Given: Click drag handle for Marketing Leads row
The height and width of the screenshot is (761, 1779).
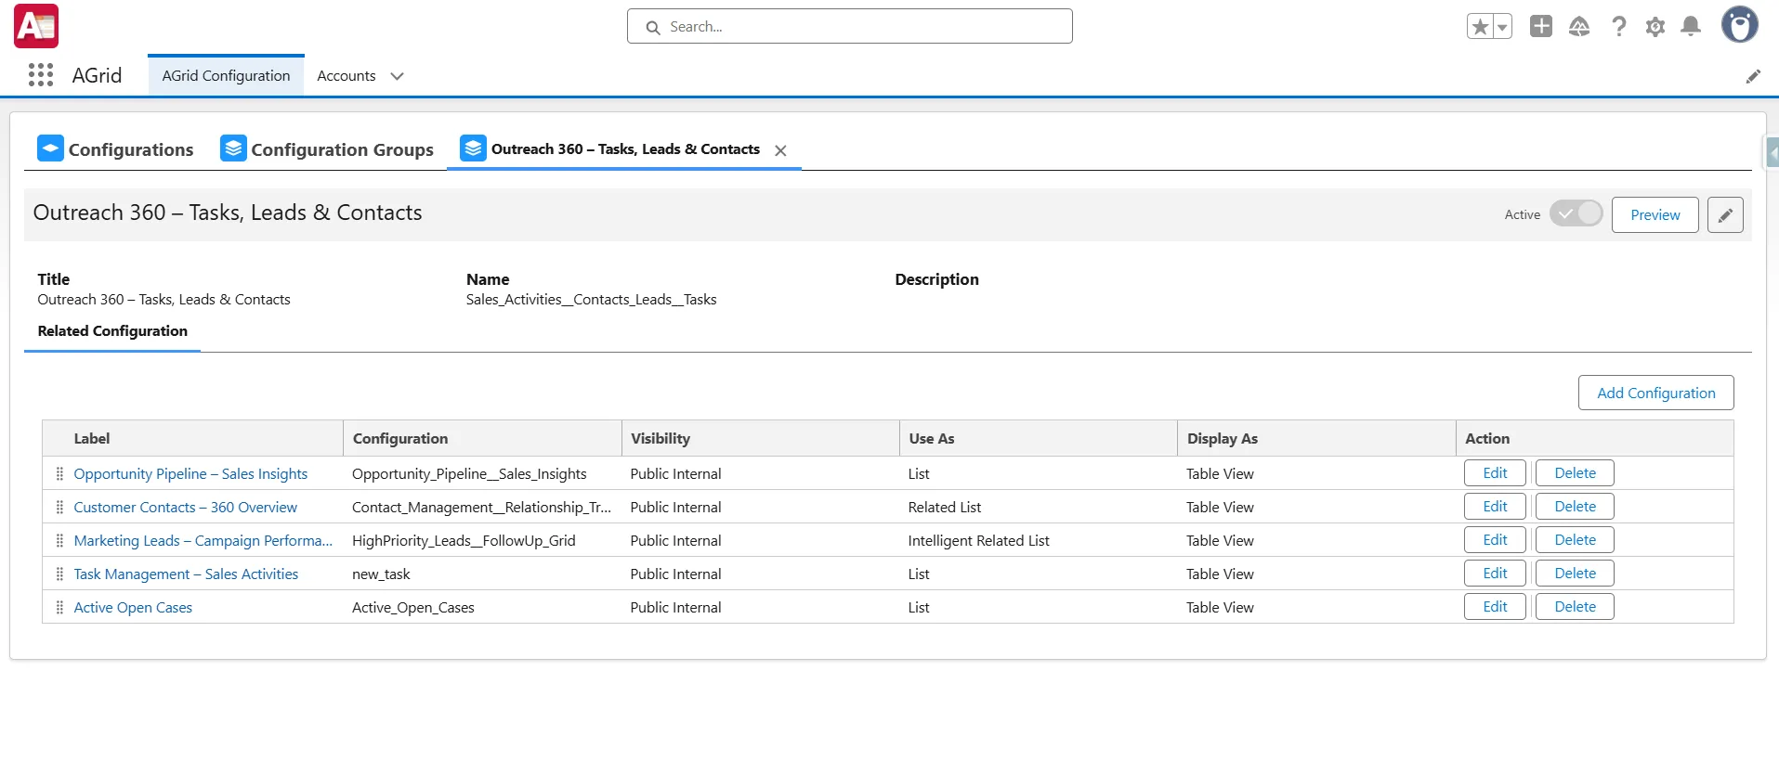Looking at the screenshot, I should tap(59, 540).
